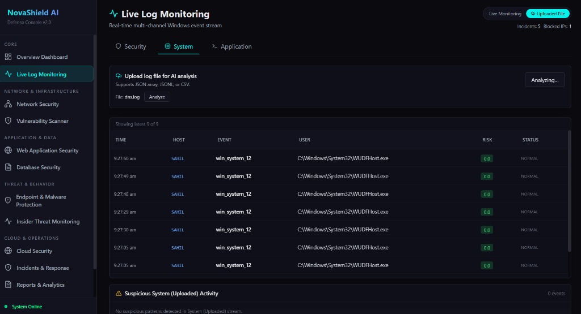Click the Analyzing... button
This screenshot has width=581, height=314.
tap(545, 80)
